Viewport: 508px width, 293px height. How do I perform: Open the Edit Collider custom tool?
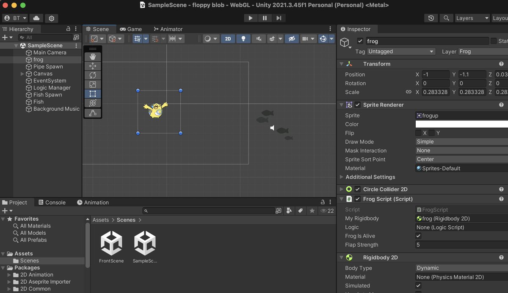[x=93, y=113]
